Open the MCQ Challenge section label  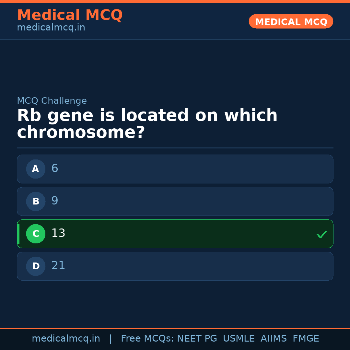(52, 101)
